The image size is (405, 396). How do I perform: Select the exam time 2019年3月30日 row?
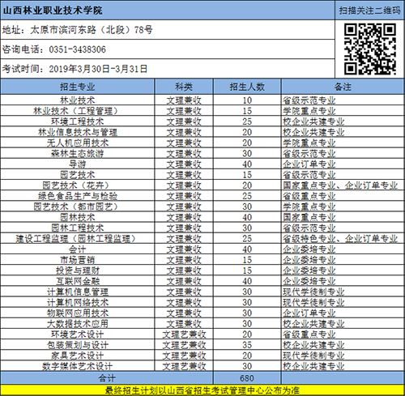click(x=168, y=69)
